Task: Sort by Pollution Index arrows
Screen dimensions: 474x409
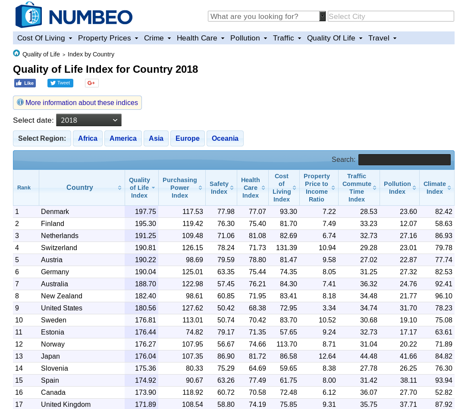Action: pyautogui.click(x=414, y=188)
